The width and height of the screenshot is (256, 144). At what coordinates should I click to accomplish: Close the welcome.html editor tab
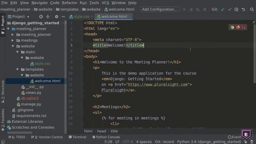coord(130,17)
